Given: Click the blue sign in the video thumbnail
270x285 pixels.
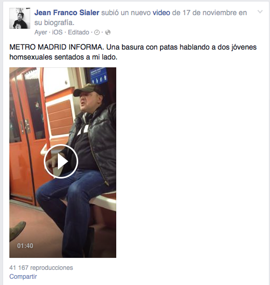Looking at the screenshot, I should pyautogui.click(x=99, y=76).
